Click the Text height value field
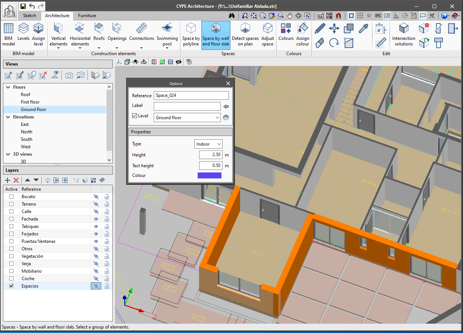Viewport: 463px width, 333px height. (210, 166)
